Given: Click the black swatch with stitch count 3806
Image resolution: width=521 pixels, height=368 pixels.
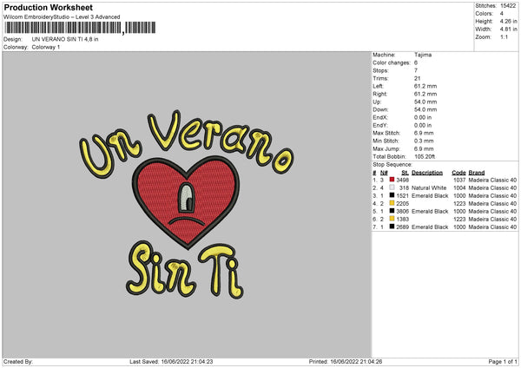Looking at the screenshot, I should 392,211.
